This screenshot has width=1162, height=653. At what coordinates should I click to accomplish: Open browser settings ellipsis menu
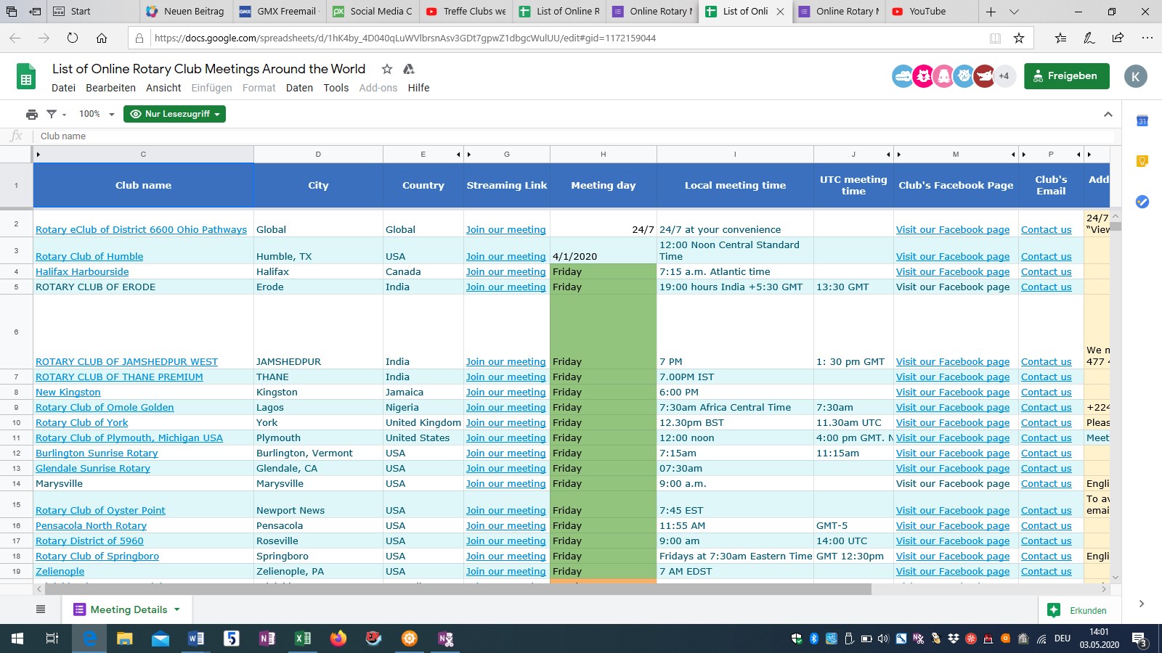pos(1147,38)
